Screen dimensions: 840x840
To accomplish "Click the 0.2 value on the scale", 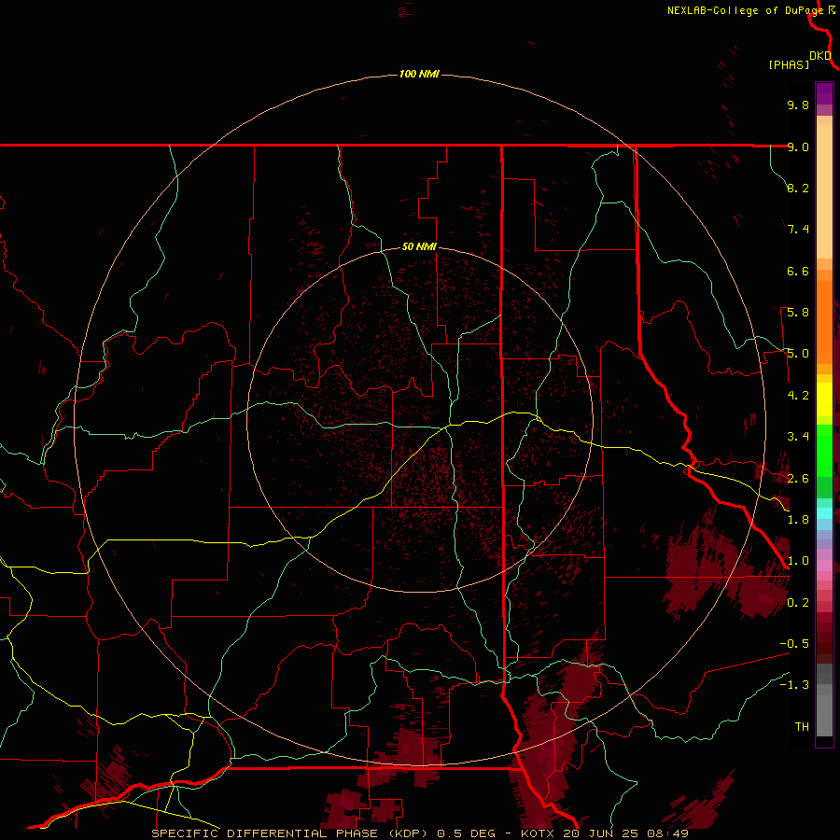I will (x=798, y=603).
